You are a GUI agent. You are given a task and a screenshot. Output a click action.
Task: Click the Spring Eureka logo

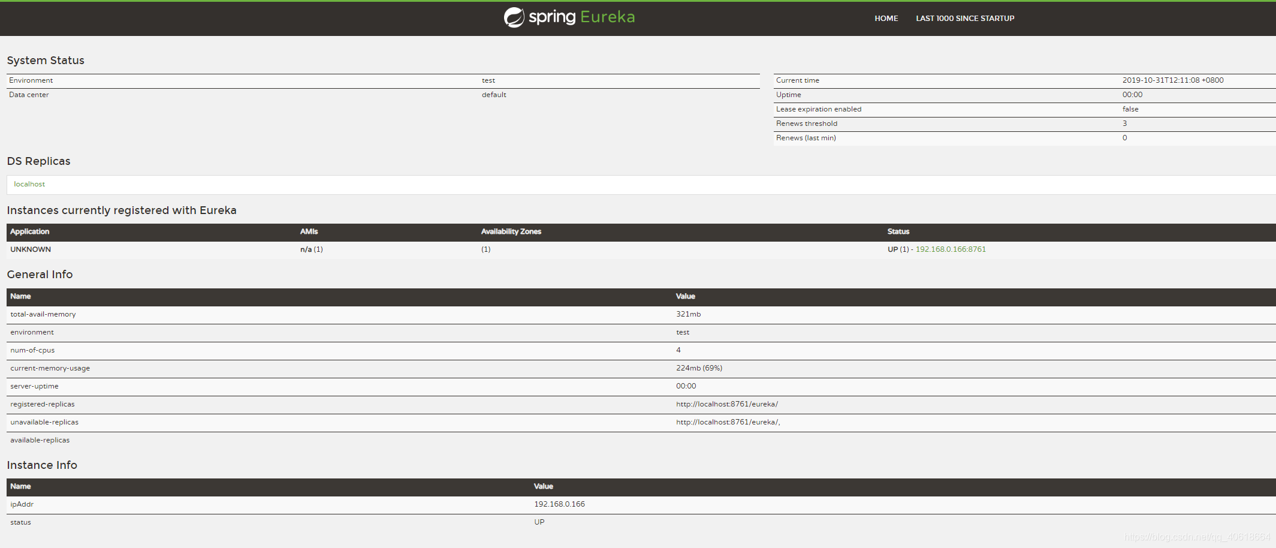point(569,17)
